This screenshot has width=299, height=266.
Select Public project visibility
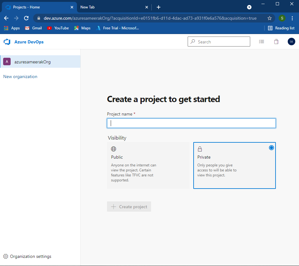(x=148, y=165)
